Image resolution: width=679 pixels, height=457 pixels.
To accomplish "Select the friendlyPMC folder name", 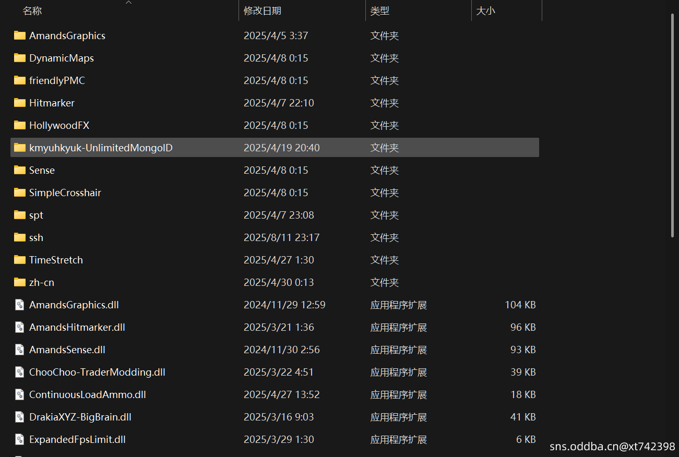I will pyautogui.click(x=57, y=80).
